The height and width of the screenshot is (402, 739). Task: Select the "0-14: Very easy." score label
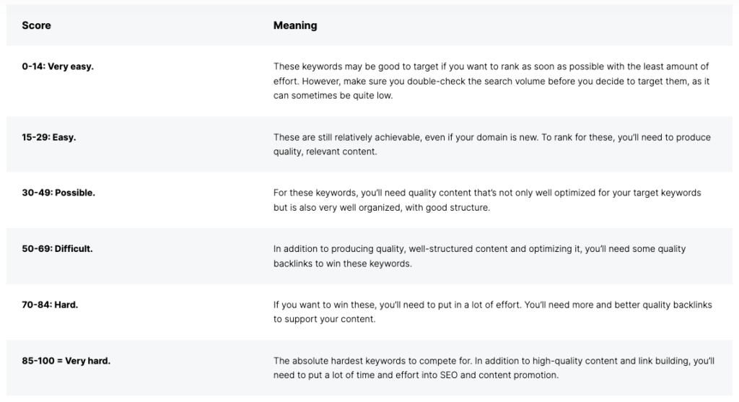click(58, 66)
